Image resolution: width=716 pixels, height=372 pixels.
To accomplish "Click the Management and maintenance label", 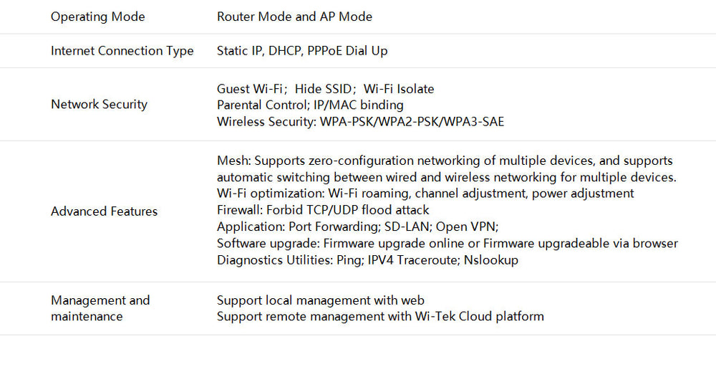I will coord(100,308).
